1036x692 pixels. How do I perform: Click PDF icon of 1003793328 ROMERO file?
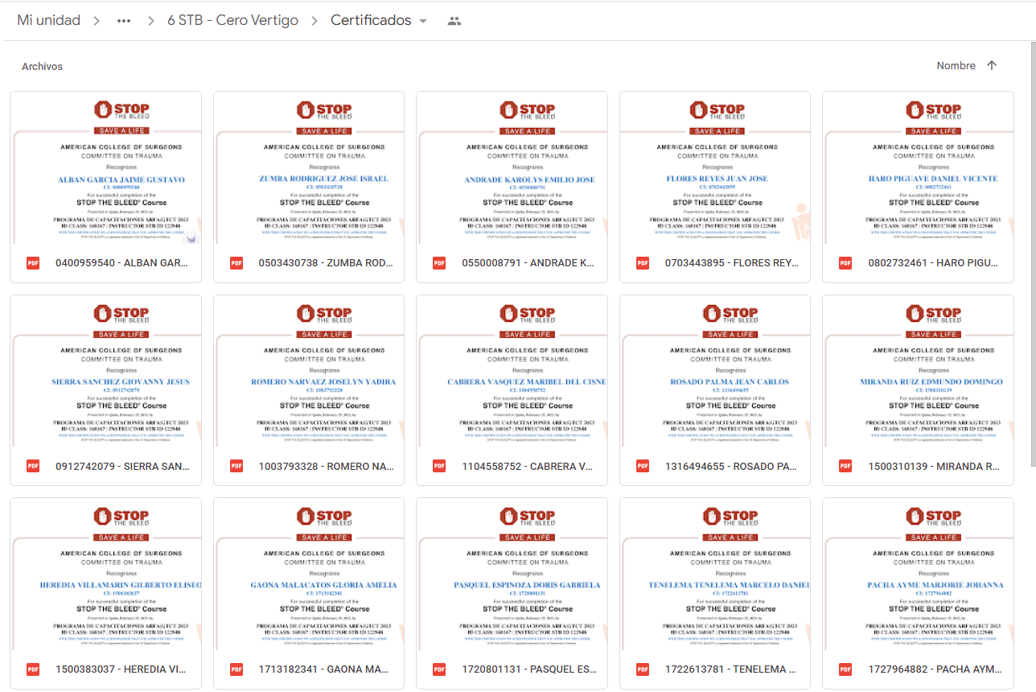236,466
